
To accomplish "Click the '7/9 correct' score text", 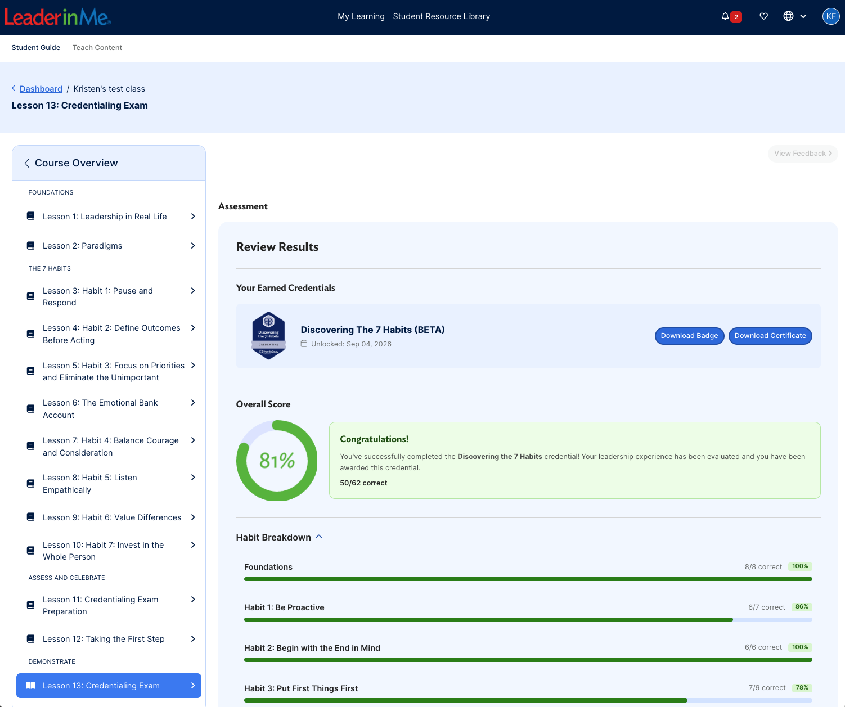I will (767, 688).
